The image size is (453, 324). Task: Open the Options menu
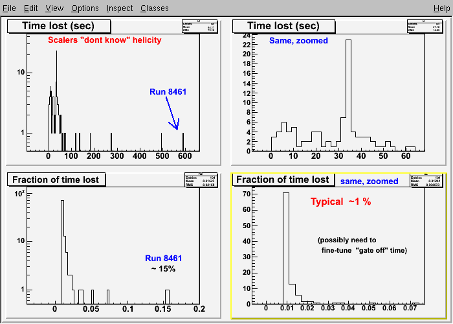(x=85, y=8)
